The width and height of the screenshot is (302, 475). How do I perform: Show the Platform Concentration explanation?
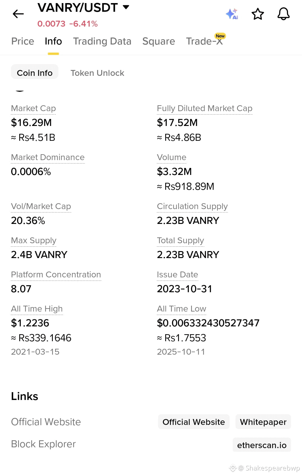pos(56,275)
